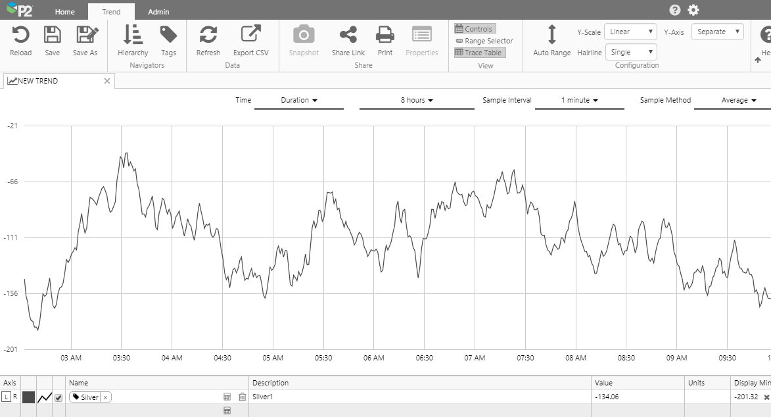Open the Sample Interval 1 minute dropdown
This screenshot has height=417, width=771.
click(x=579, y=101)
